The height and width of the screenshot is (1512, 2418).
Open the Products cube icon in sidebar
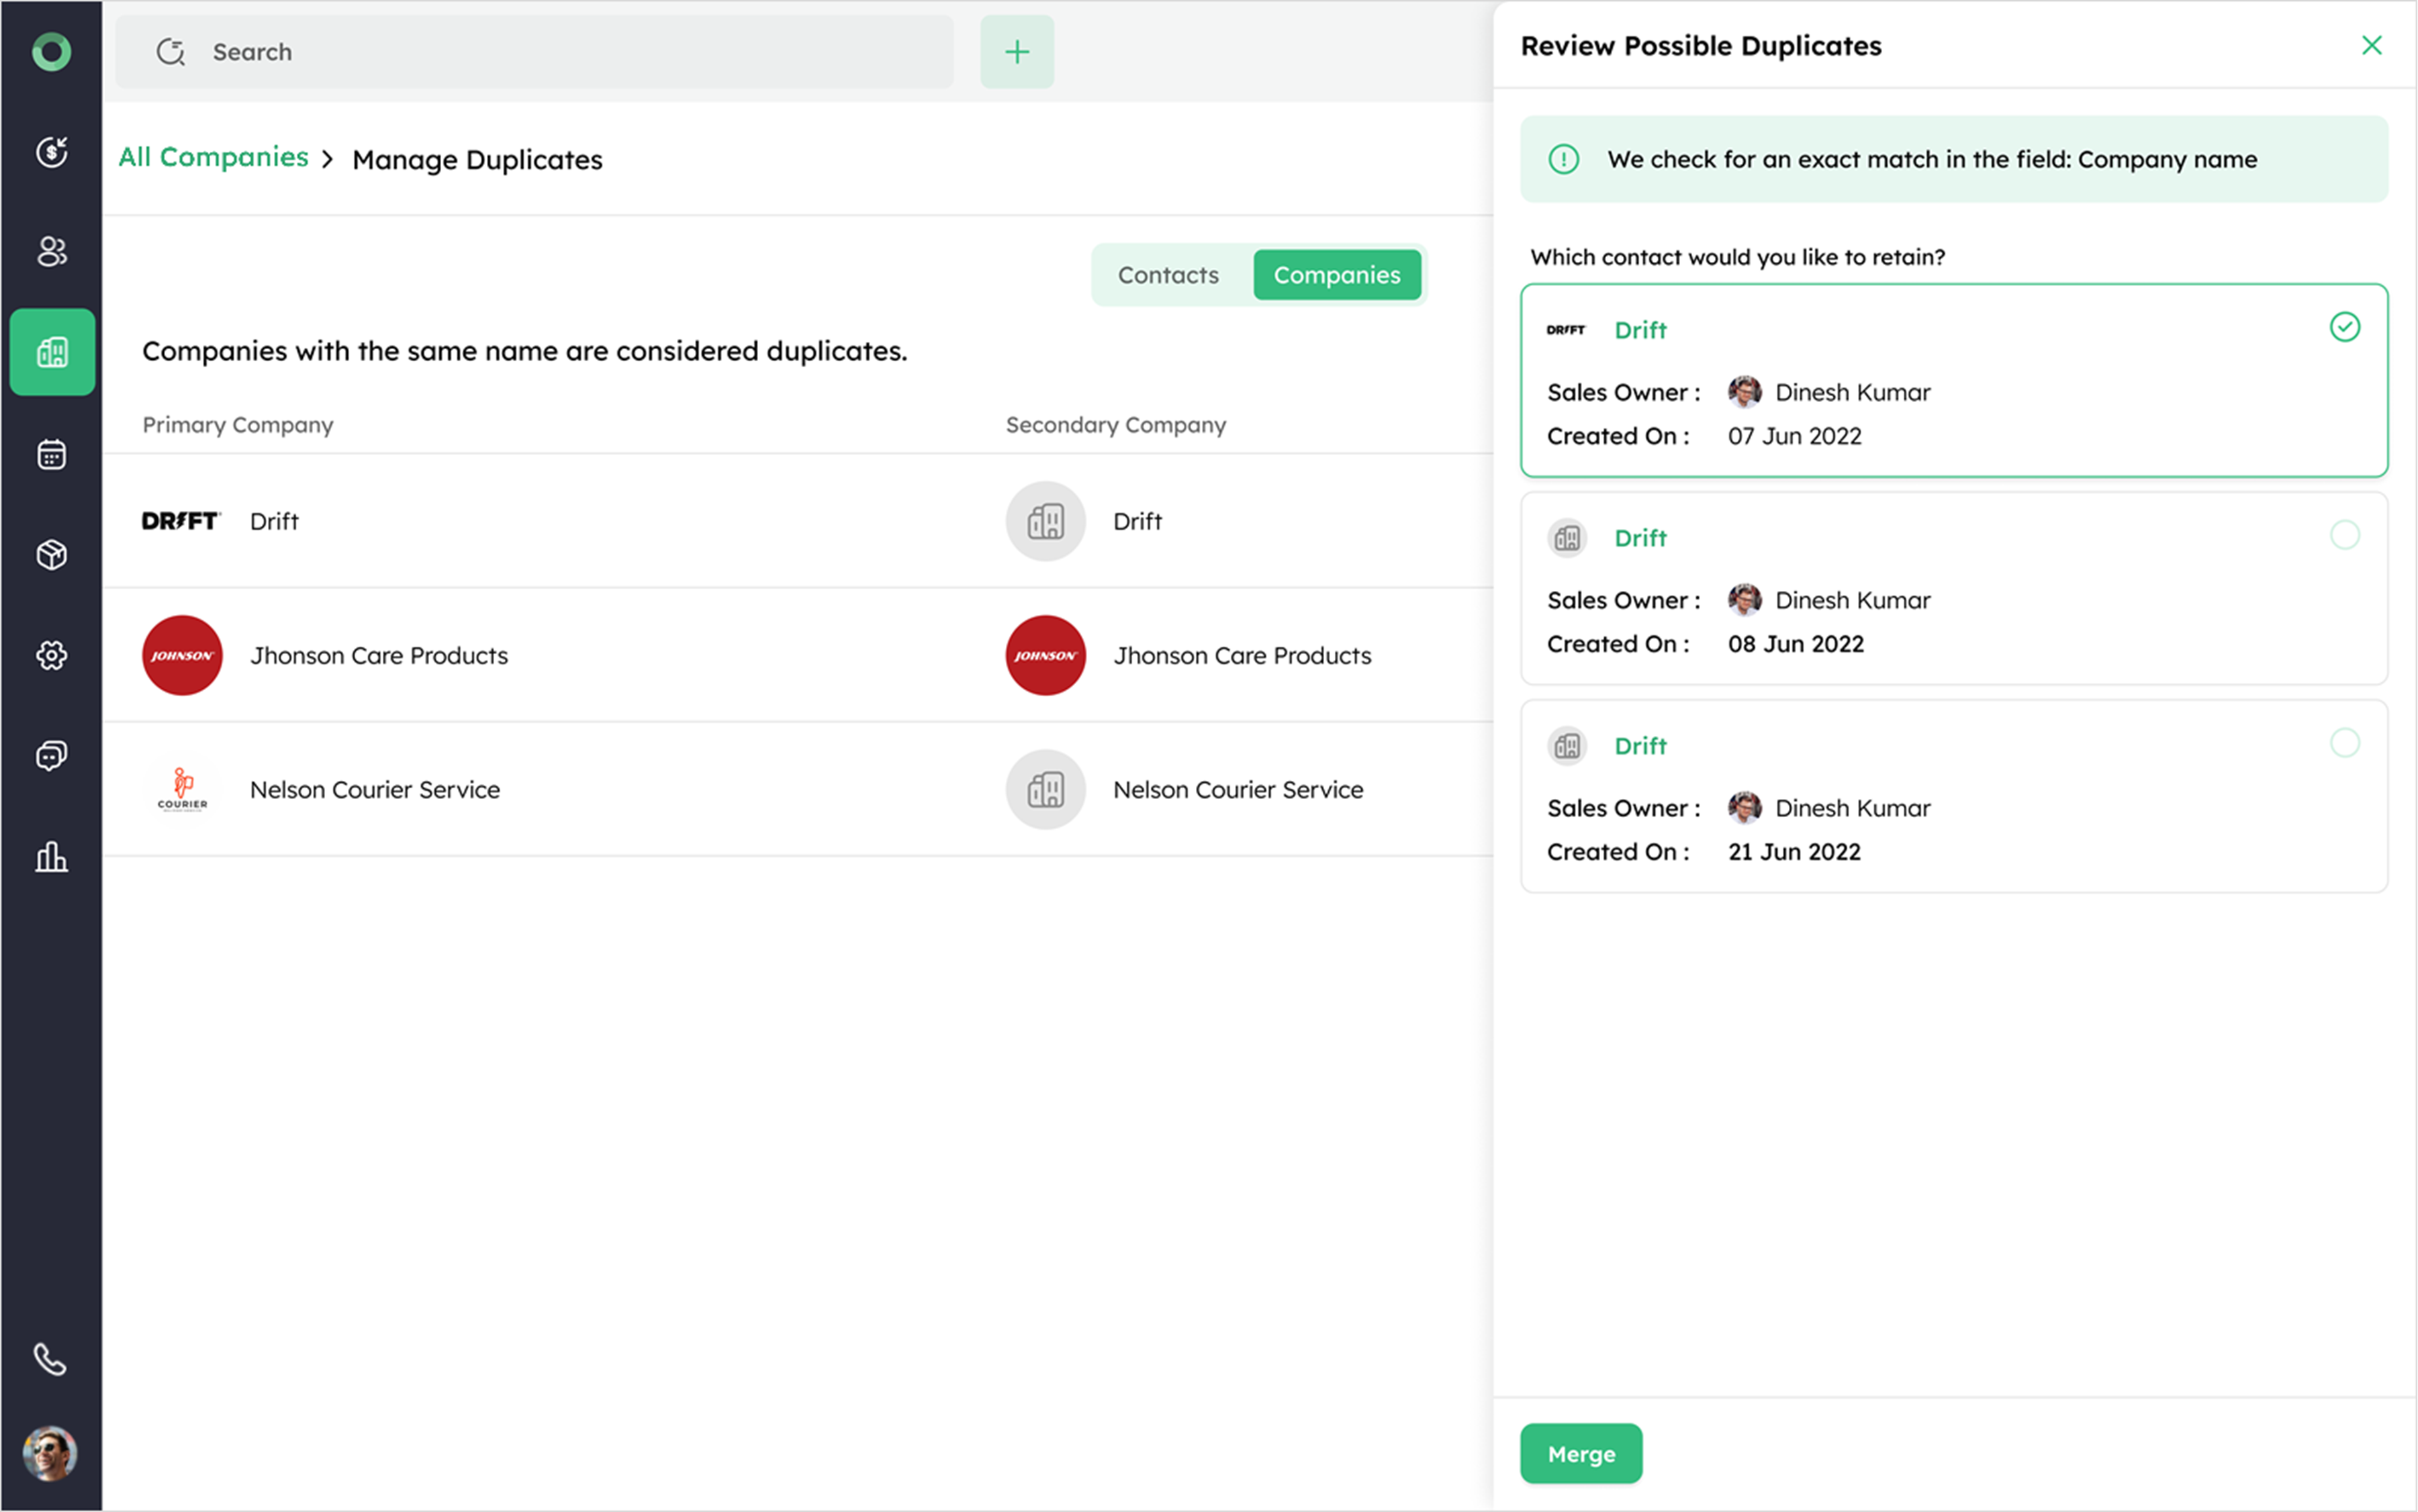(x=52, y=555)
